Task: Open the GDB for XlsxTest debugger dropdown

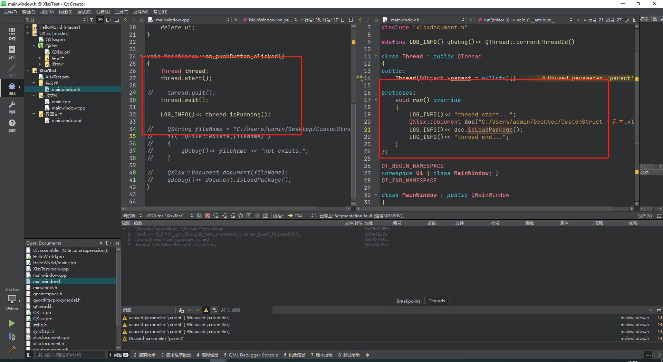Action: pyautogui.click(x=191, y=216)
